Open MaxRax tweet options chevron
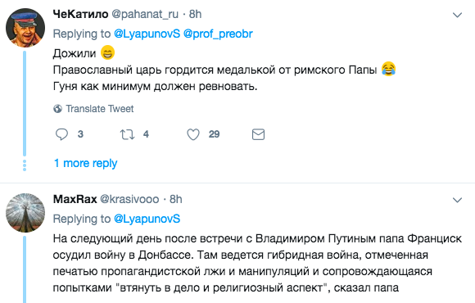This screenshot has height=303, width=475. [457, 200]
